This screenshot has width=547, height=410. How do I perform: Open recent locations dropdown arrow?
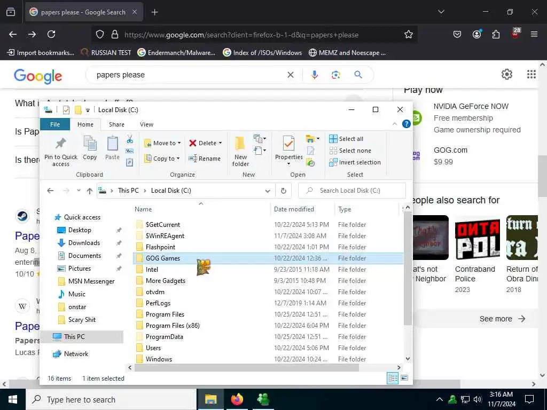click(x=79, y=191)
